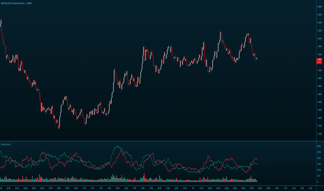Image resolution: width=324 pixels, height=191 pixels.
Task: Click the green indicator line peak near 15:00
Action: point(118,146)
